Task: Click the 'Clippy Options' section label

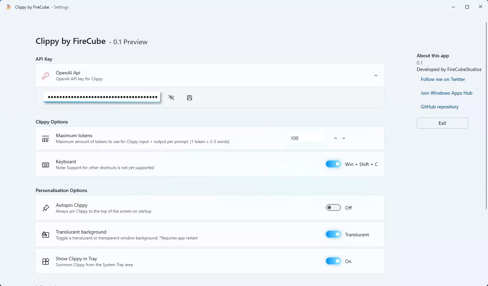Action: tap(52, 122)
